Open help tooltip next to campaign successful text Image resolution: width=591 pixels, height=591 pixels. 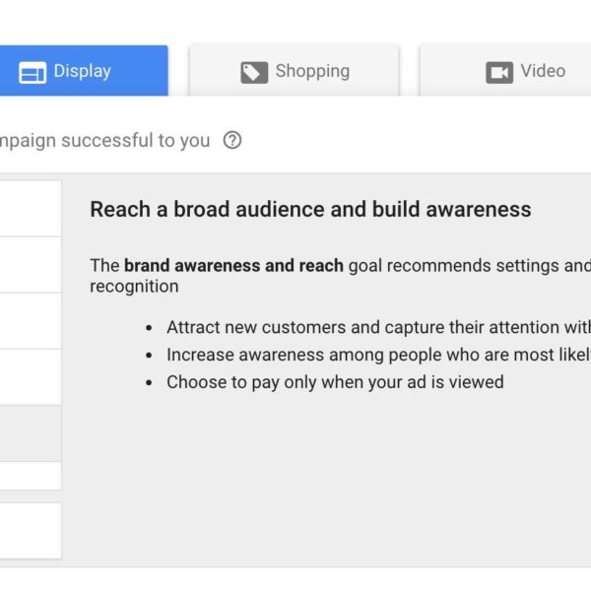232,140
